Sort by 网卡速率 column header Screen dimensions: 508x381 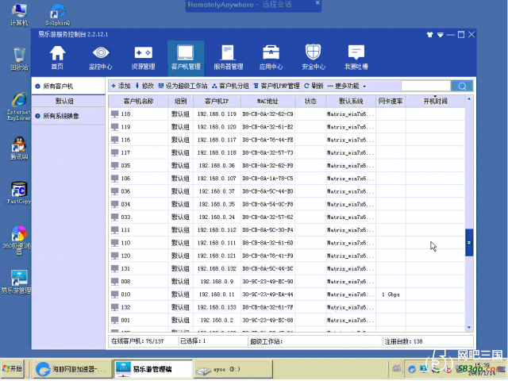[391, 101]
